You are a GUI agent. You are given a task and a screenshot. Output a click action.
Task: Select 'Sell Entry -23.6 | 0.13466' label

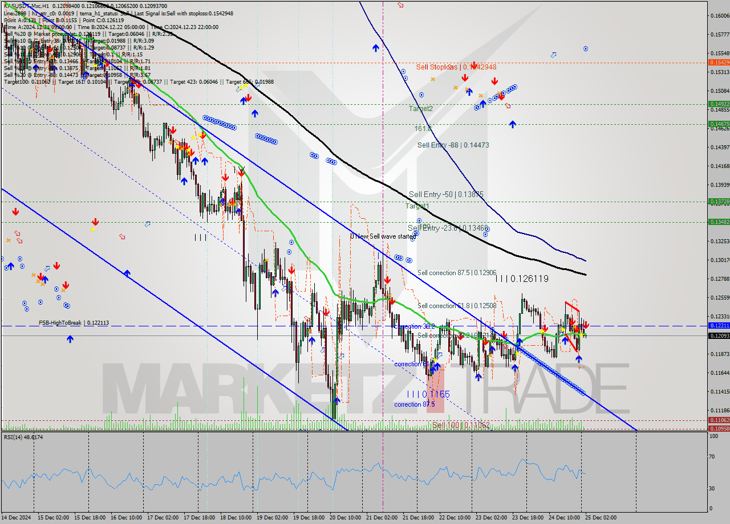[x=448, y=228]
